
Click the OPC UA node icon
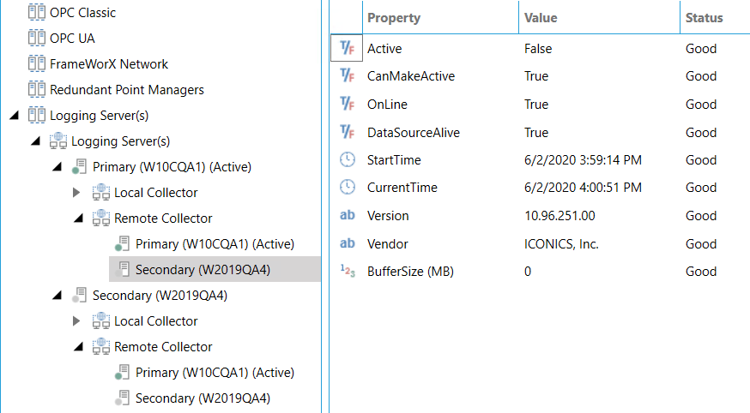(x=36, y=39)
